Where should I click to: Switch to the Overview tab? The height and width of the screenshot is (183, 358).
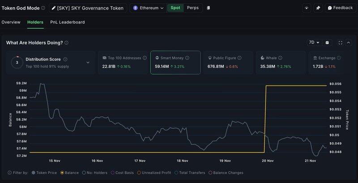11,22
